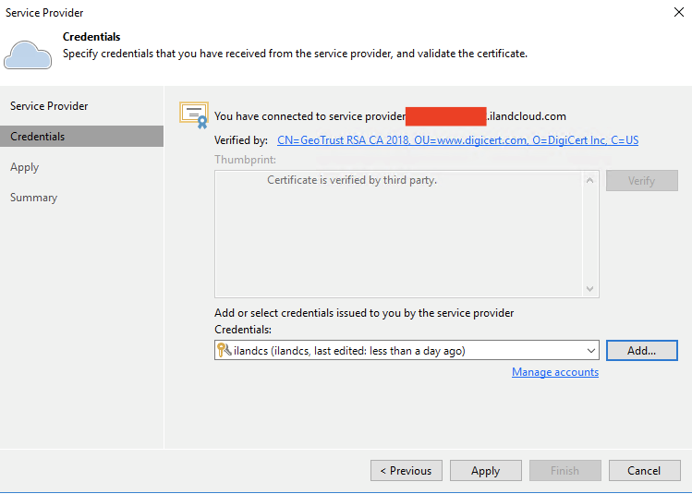Cancel the service provider wizard
The image size is (692, 494).
click(644, 471)
